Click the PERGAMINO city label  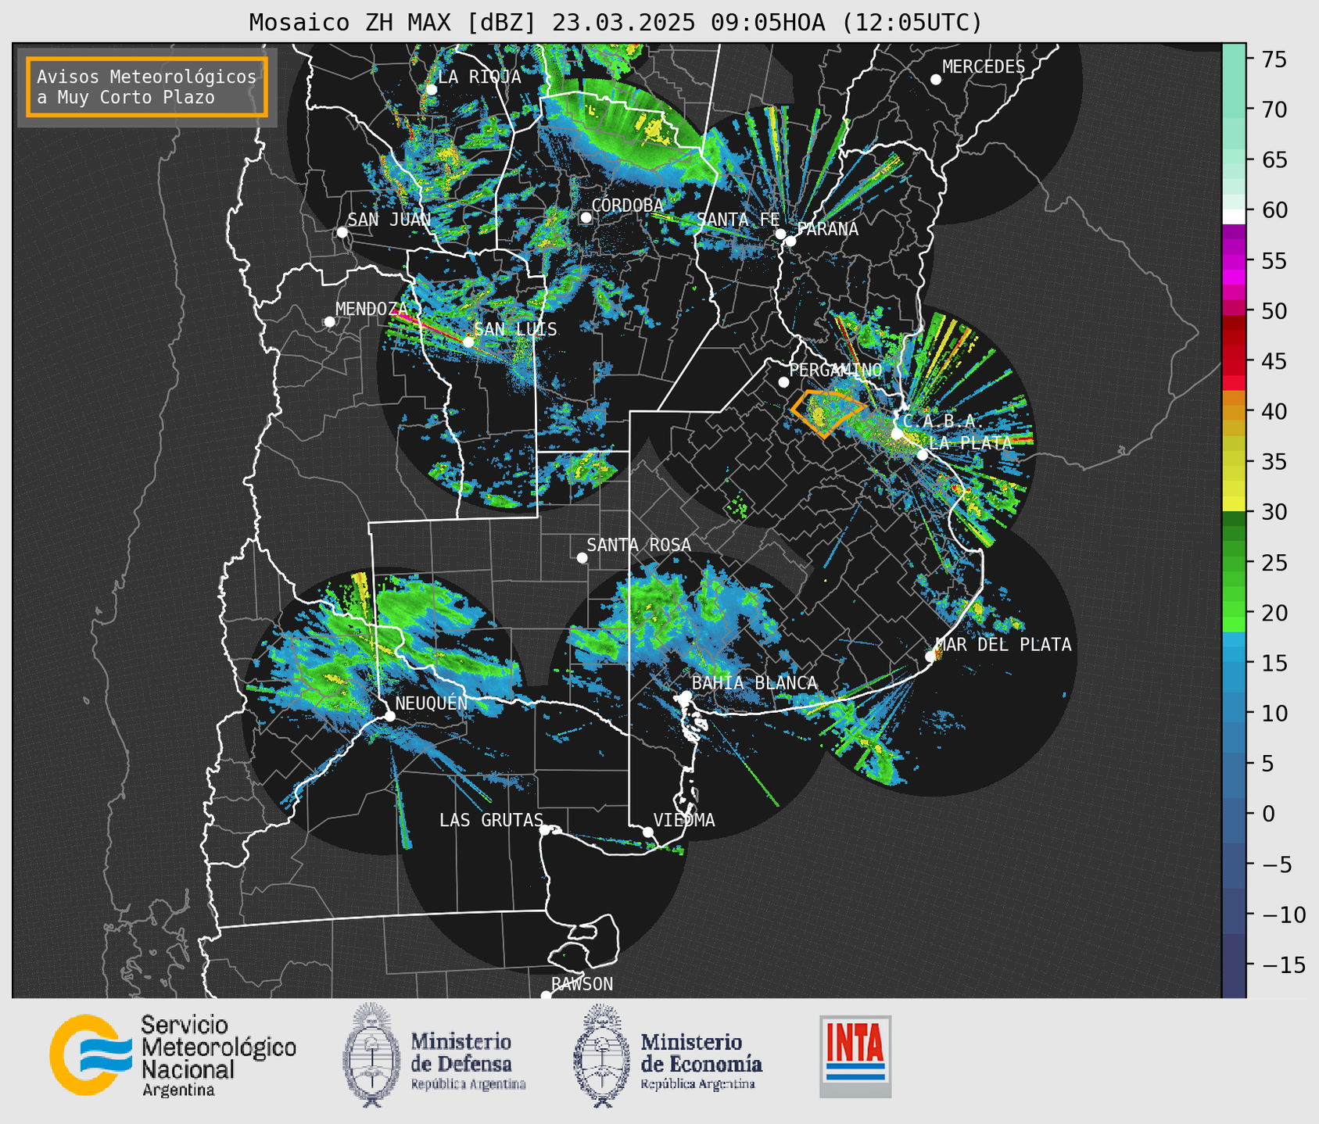[836, 370]
